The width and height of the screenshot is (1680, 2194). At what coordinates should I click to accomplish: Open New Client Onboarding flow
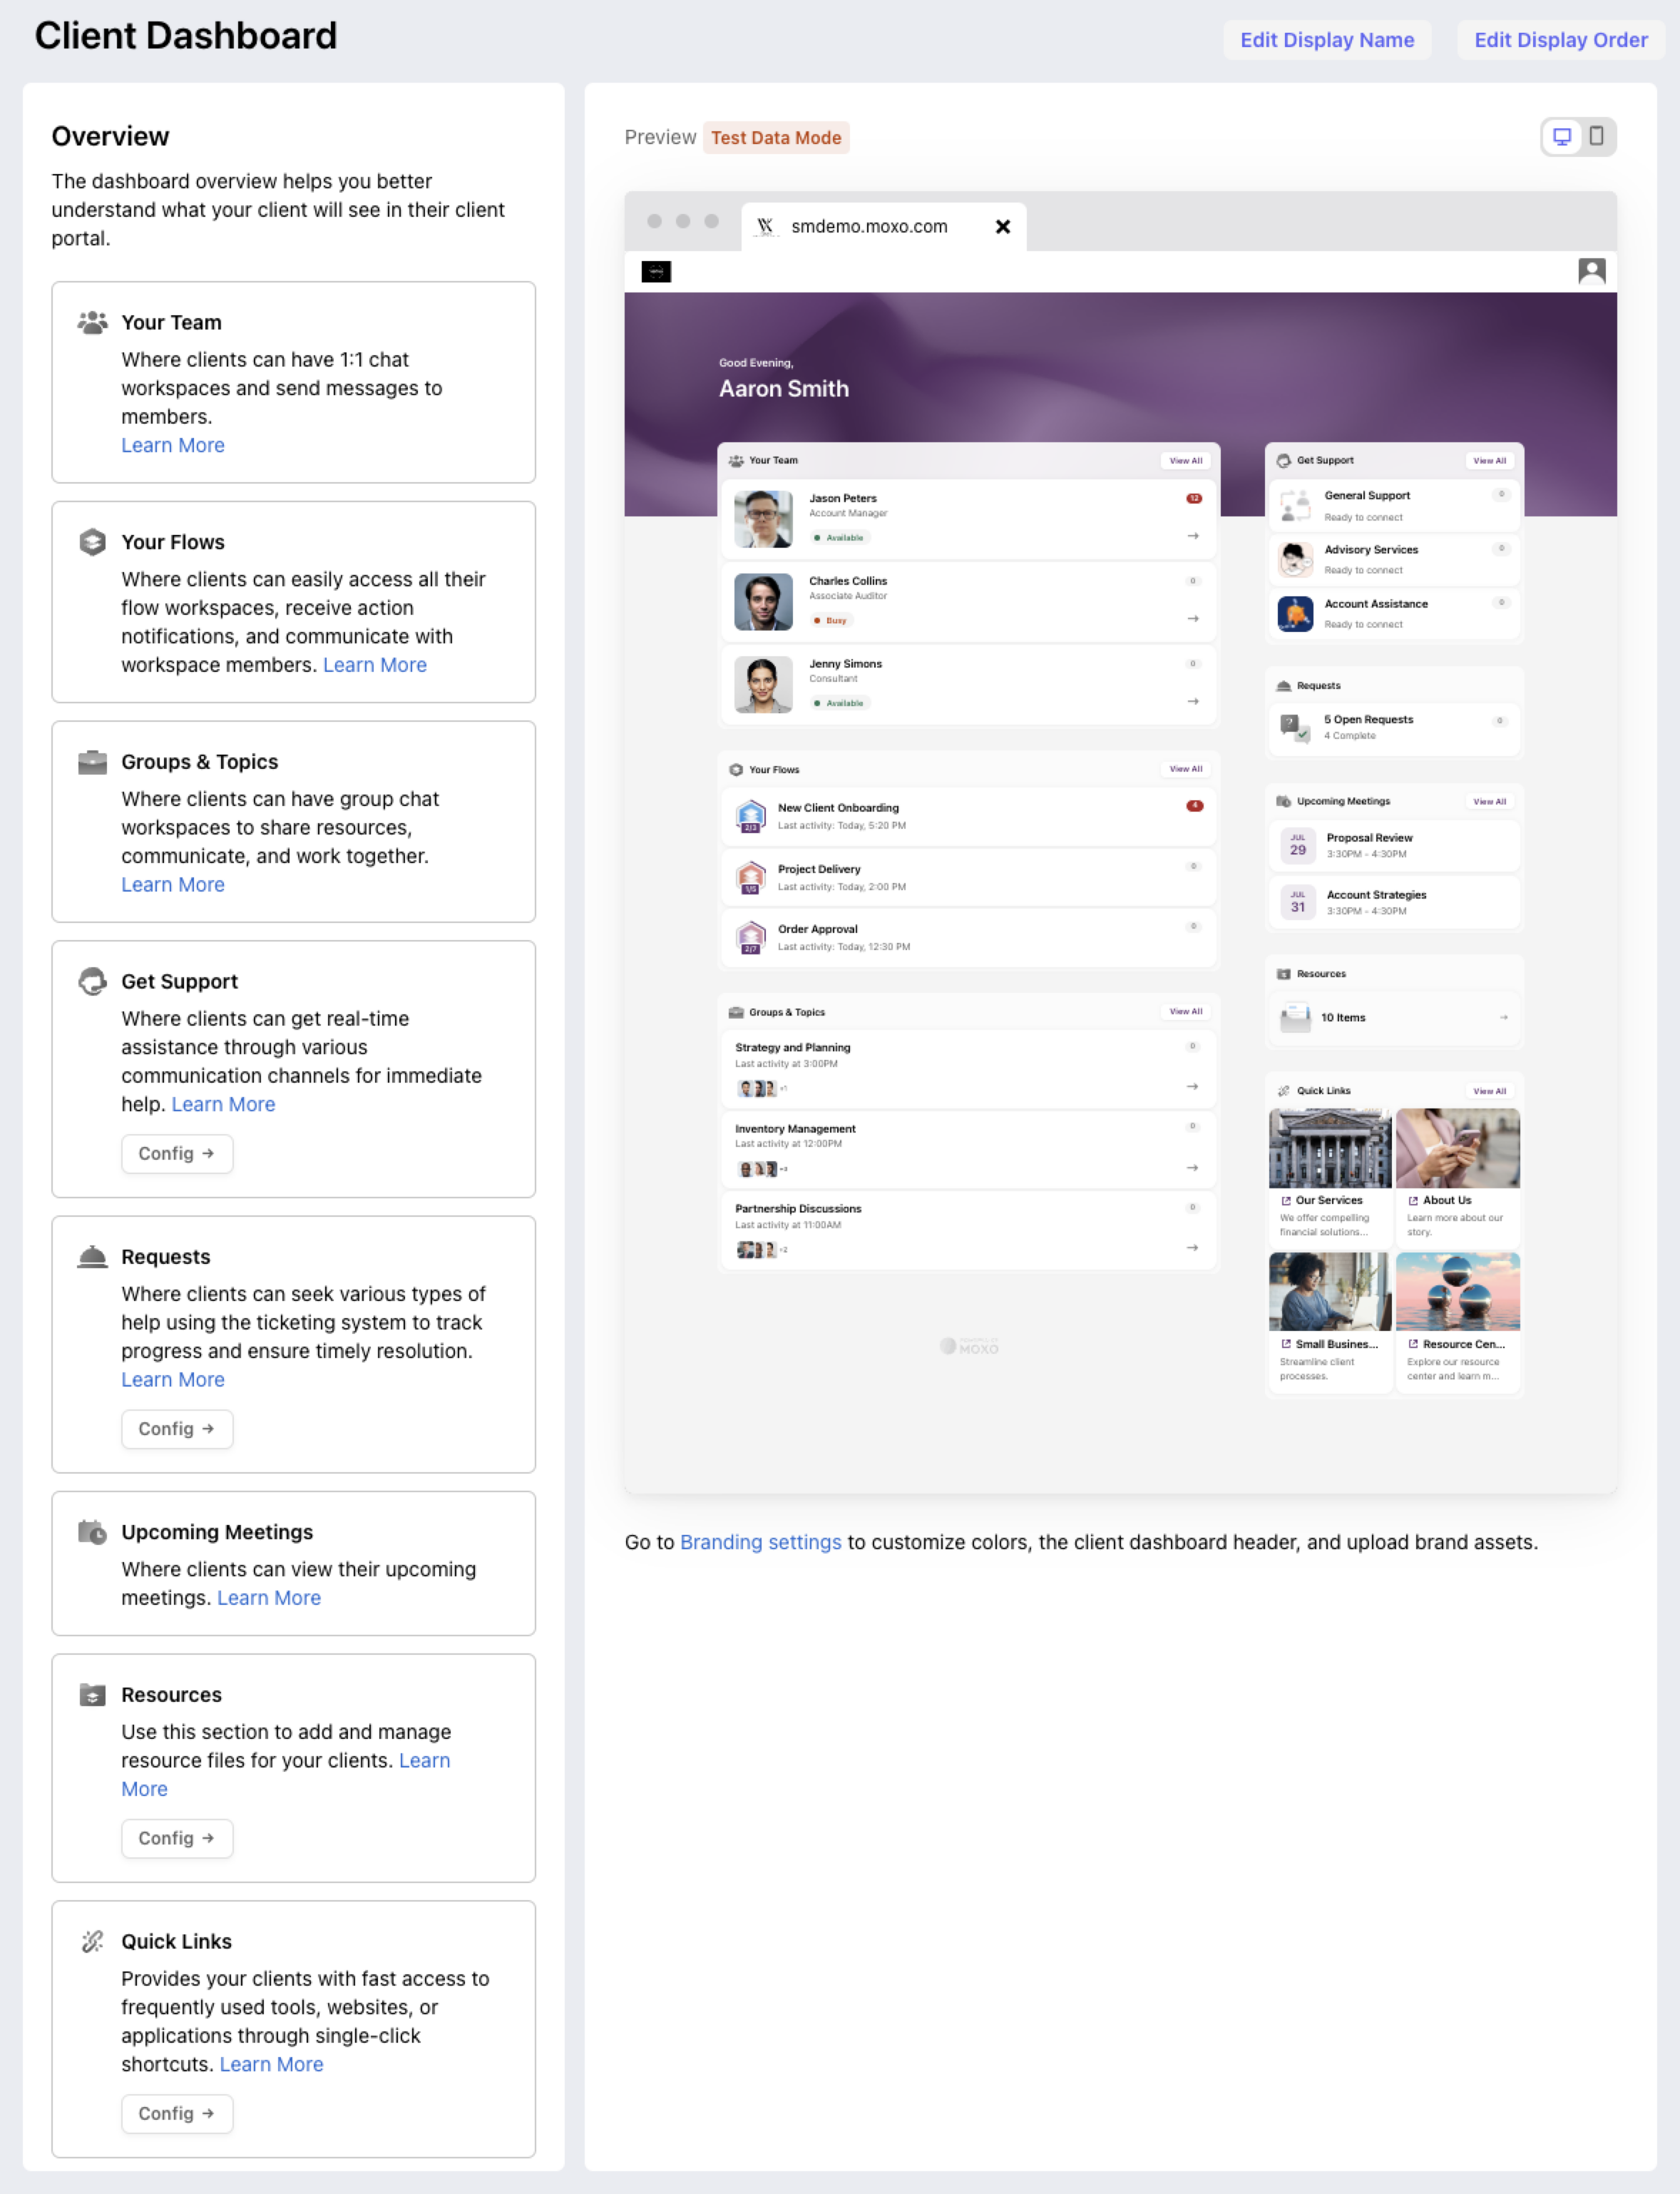tap(968, 816)
